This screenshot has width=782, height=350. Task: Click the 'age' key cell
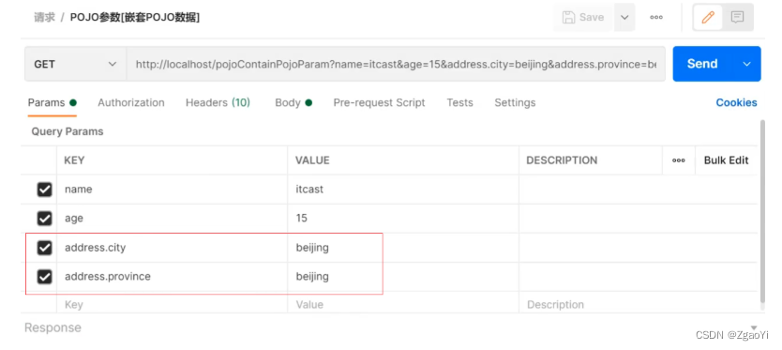point(173,219)
